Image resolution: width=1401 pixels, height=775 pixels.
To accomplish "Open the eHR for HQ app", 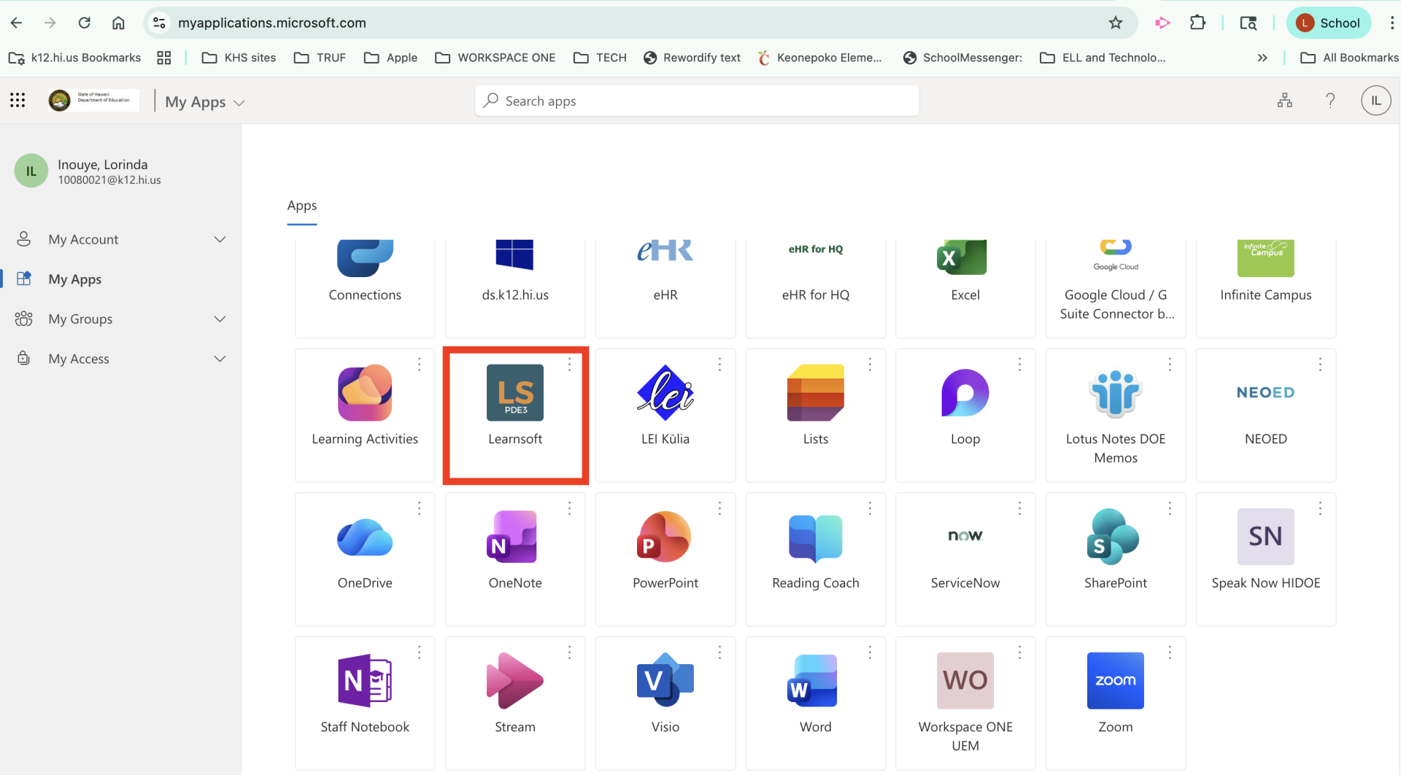I will click(816, 288).
